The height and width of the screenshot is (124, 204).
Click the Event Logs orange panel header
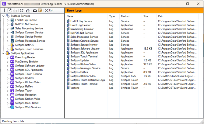[x=134, y=11]
